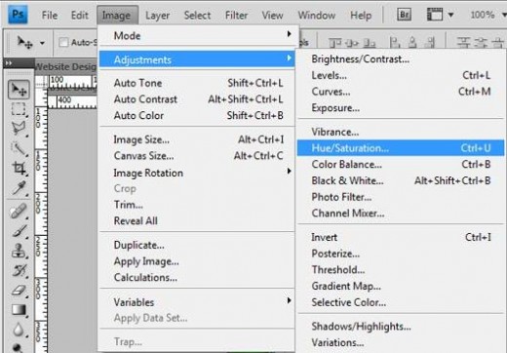Choose Black & White adjustment

(x=401, y=180)
